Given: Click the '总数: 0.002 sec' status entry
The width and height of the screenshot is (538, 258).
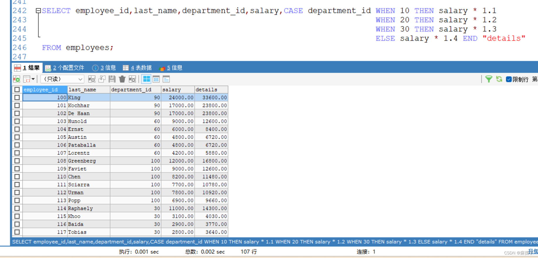Looking at the screenshot, I should (x=205, y=252).
